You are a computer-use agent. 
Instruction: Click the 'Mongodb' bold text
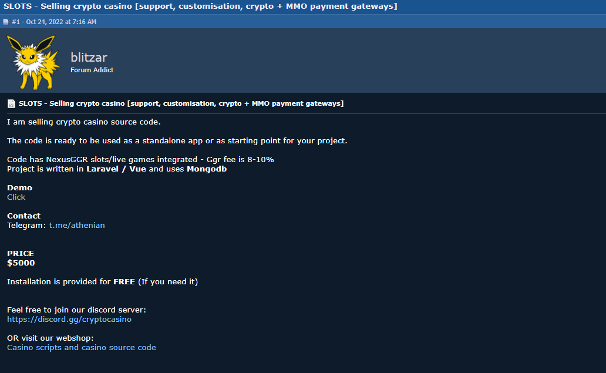click(x=207, y=169)
